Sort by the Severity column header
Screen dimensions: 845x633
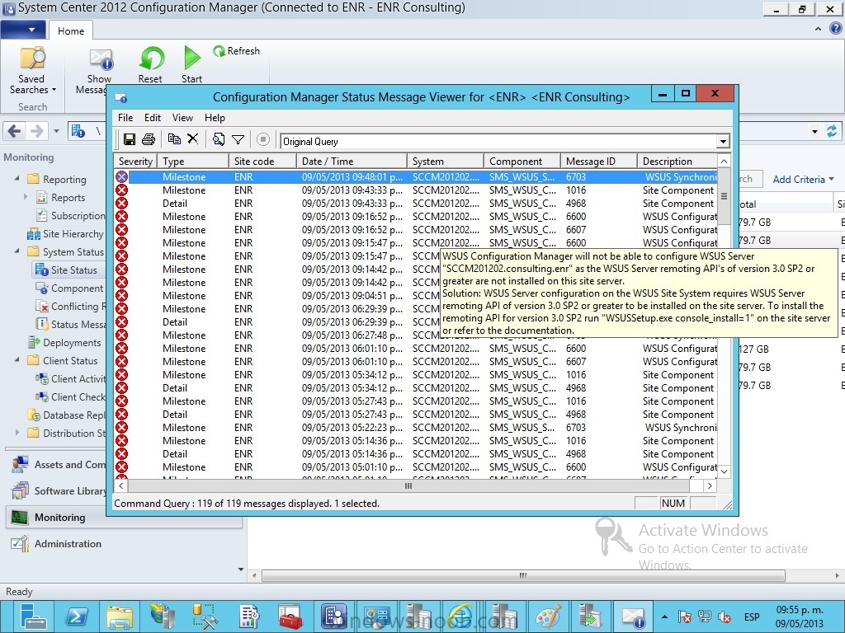136,161
